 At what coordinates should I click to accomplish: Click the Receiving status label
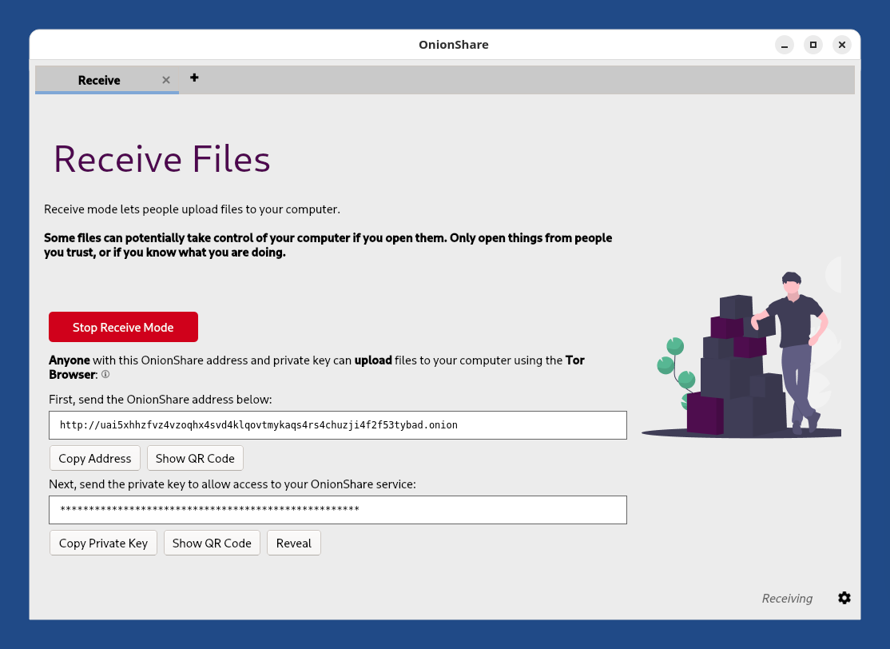[786, 598]
